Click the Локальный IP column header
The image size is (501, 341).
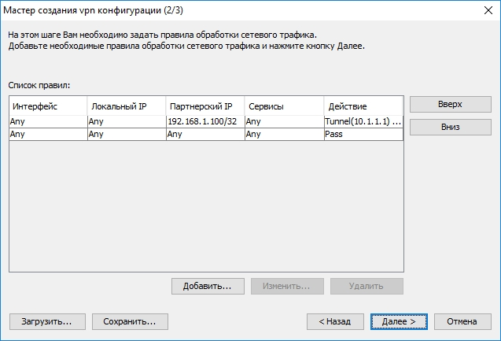tap(127, 106)
